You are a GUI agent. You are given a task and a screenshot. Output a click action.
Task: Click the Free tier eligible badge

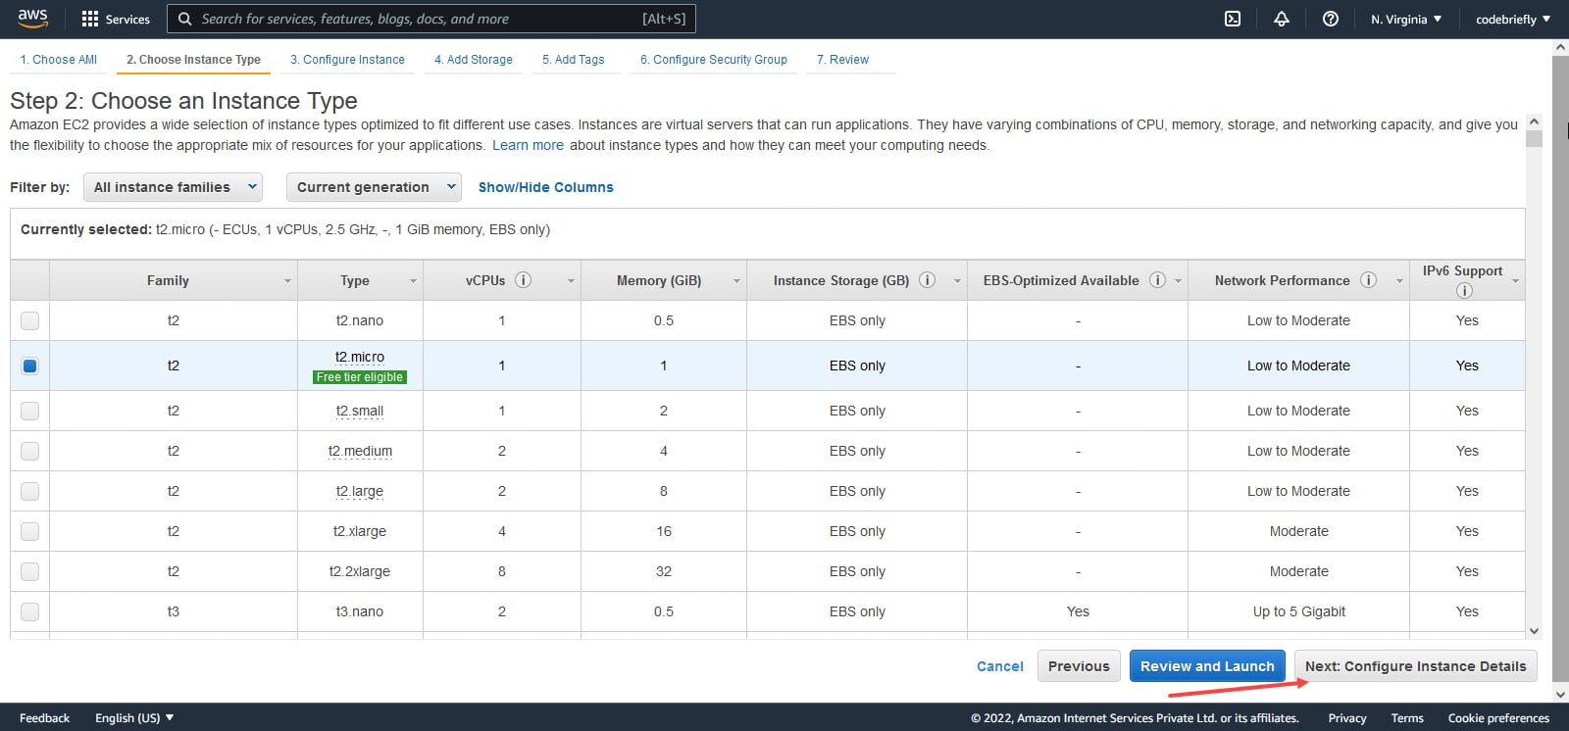coord(360,376)
